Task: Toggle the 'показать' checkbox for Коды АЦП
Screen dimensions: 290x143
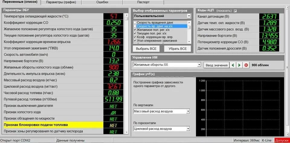Action: click(235, 11)
